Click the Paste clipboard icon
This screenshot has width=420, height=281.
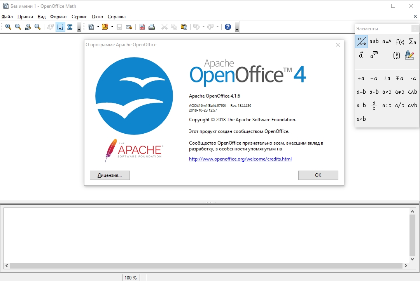point(184,27)
